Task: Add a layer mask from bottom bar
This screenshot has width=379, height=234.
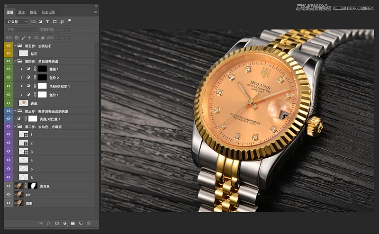Action: click(x=56, y=223)
